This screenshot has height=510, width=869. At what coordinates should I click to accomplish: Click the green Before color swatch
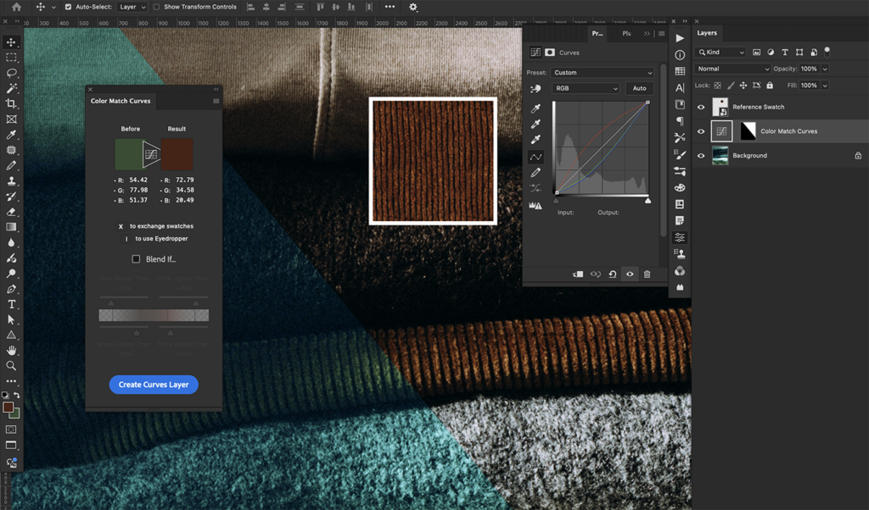coord(129,154)
